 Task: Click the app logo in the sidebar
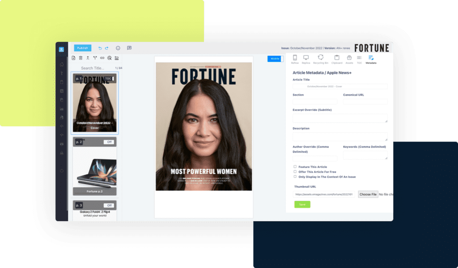click(61, 50)
